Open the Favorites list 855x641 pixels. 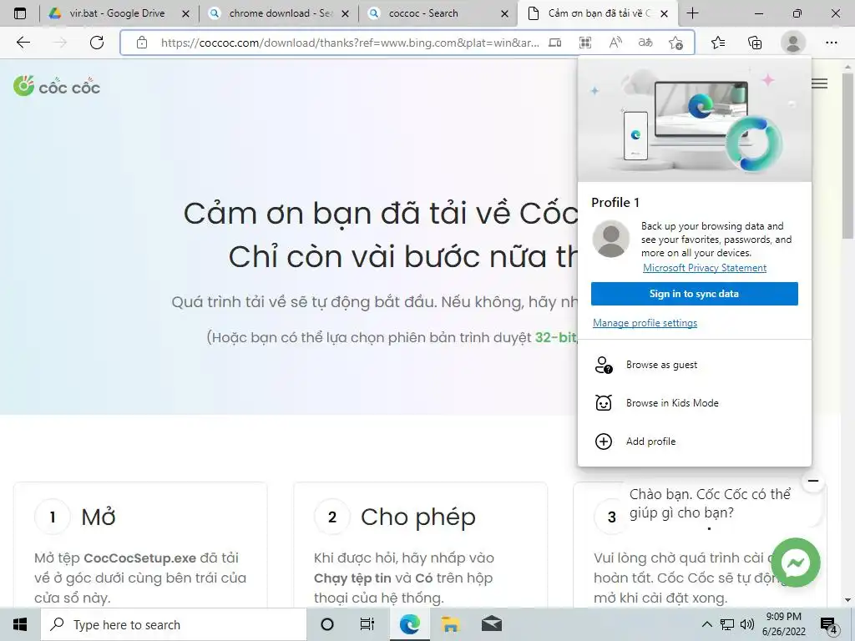pyautogui.click(x=718, y=43)
